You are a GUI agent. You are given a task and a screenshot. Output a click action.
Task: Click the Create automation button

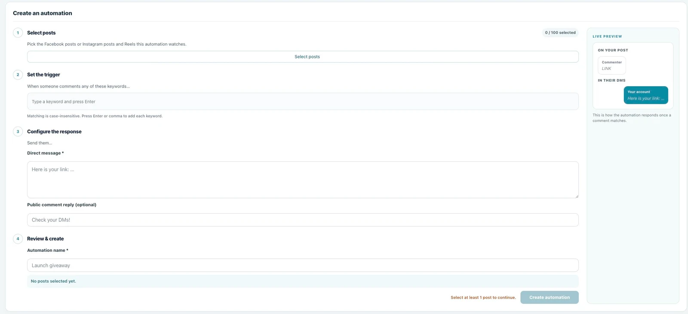(550, 297)
